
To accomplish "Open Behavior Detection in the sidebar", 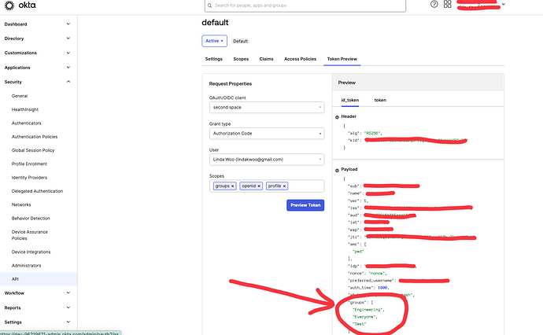I will [31, 219].
